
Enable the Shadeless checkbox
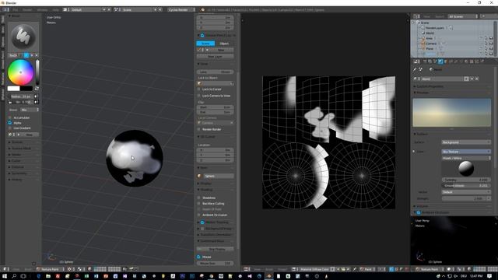pyautogui.click(x=199, y=198)
